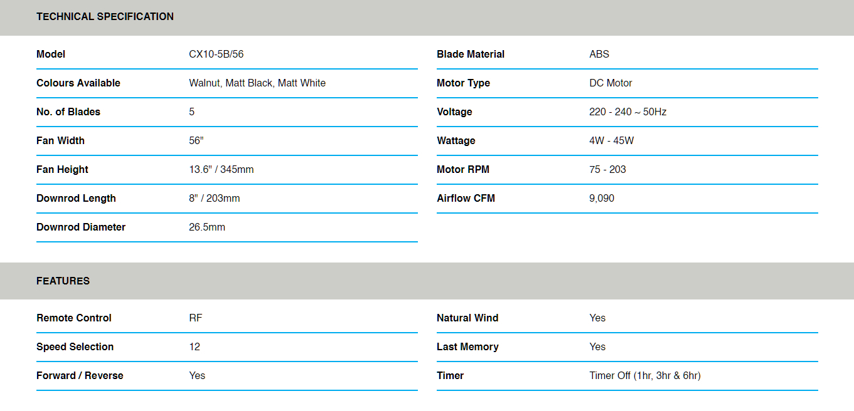Click the Remote Control value RF
The width and height of the screenshot is (854, 411).
point(196,318)
